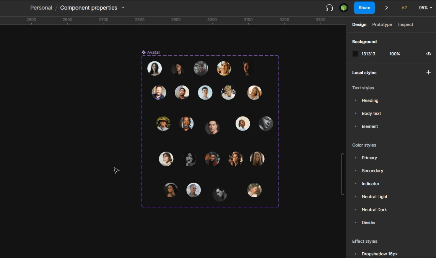Toggle background visibility with the eye icon
Viewport: 436px width, 258px height.
pos(429,54)
